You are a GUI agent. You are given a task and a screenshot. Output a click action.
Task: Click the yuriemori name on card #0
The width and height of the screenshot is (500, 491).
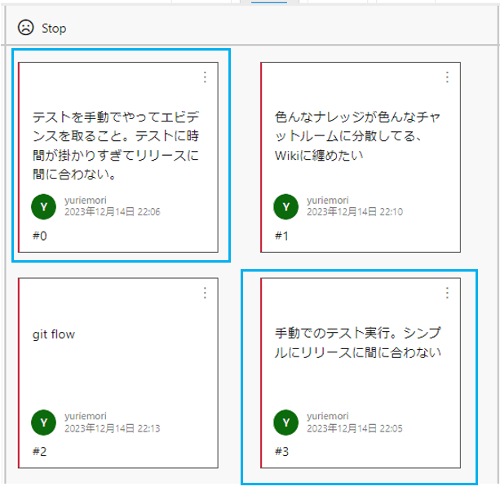pyautogui.click(x=86, y=201)
